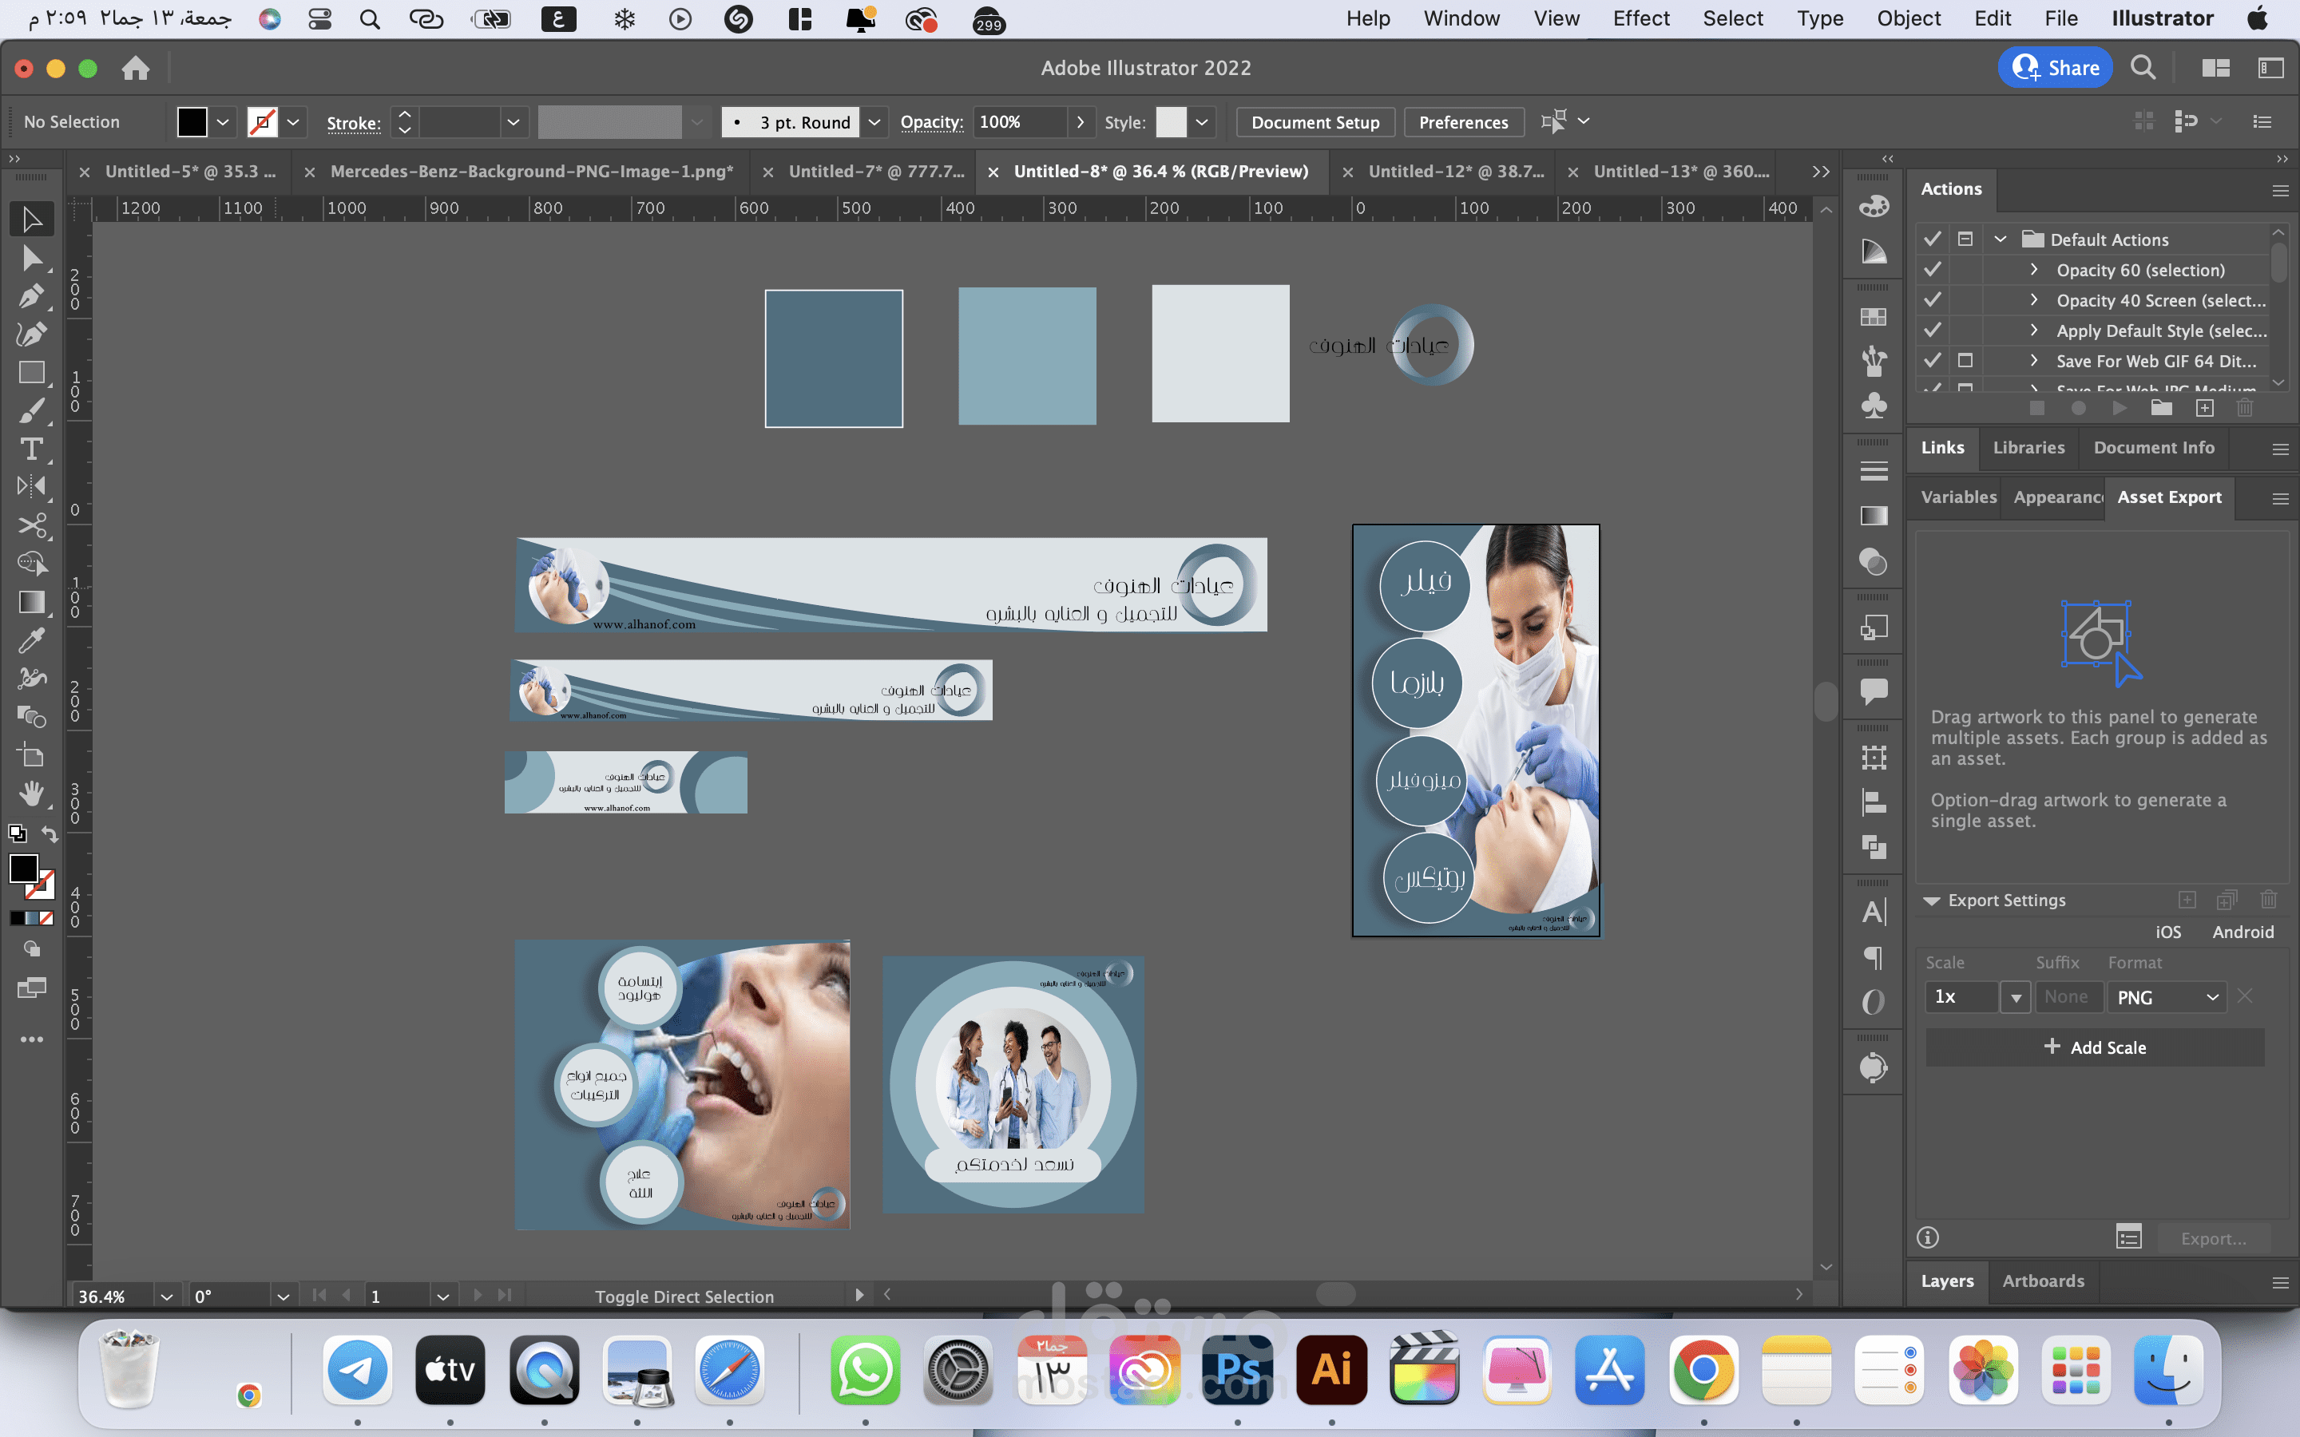
Task: Open the PNG format dropdown
Action: pos(2166,997)
